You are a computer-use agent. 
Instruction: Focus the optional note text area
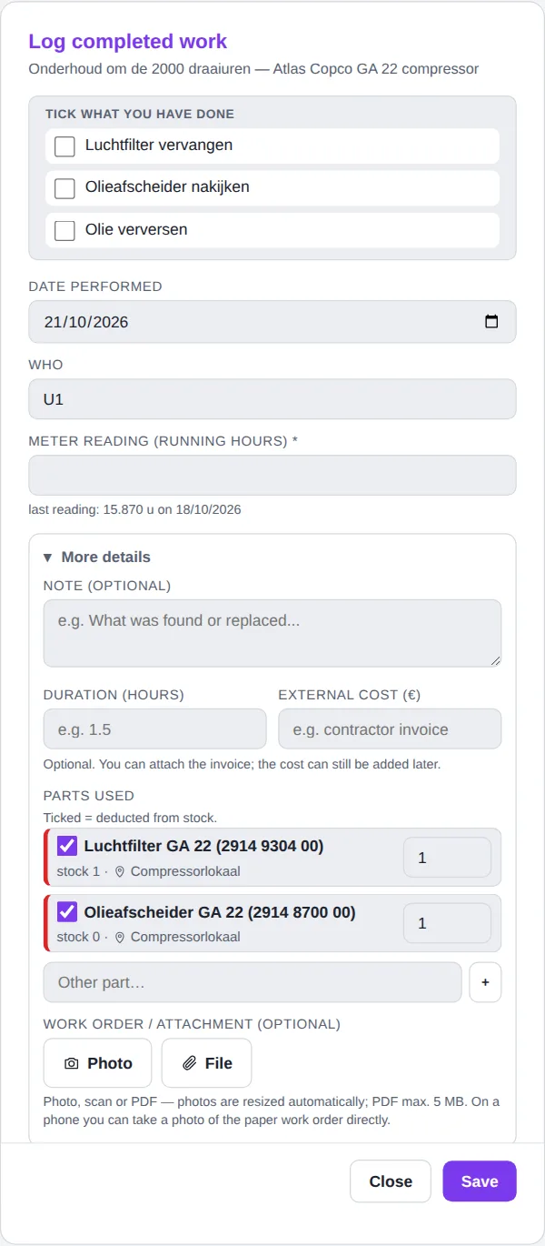coord(272,633)
